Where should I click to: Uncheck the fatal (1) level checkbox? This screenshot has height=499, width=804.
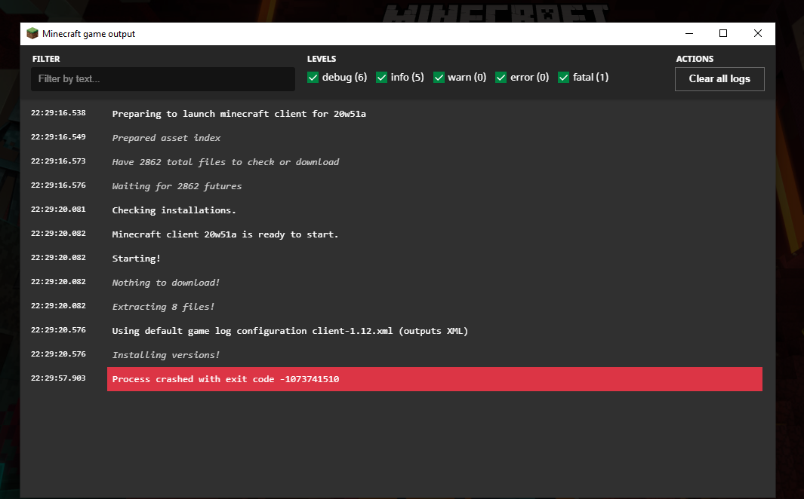[x=563, y=78]
